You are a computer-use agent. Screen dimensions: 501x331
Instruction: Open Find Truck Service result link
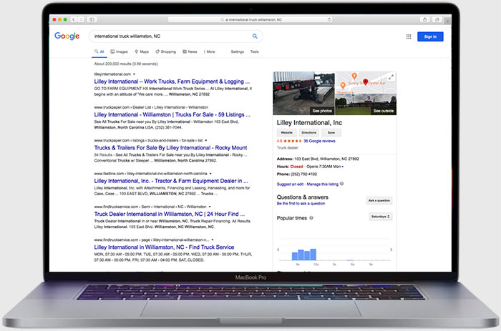(164, 247)
